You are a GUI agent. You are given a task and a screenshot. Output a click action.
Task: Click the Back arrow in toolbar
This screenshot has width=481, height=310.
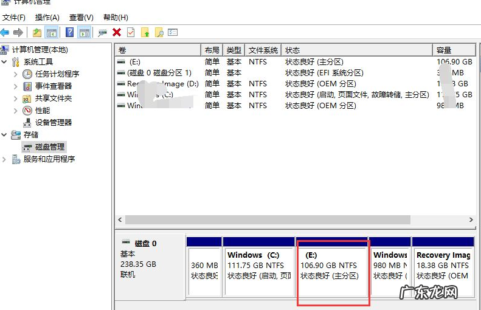point(5,32)
